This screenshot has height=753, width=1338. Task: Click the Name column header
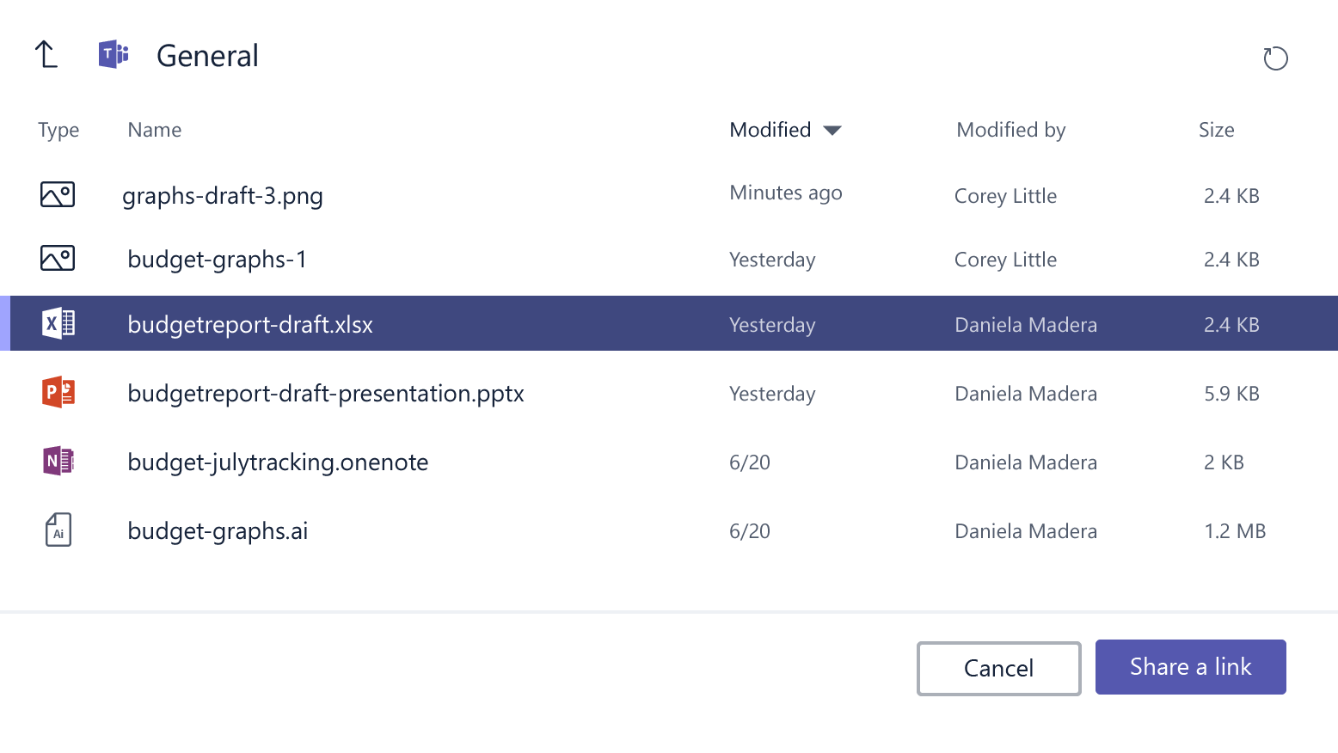pyautogui.click(x=154, y=130)
